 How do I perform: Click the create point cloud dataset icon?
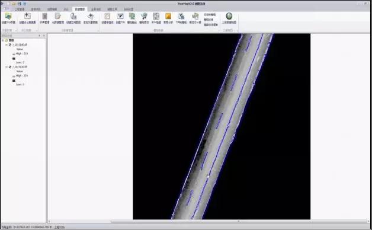tap(27, 16)
